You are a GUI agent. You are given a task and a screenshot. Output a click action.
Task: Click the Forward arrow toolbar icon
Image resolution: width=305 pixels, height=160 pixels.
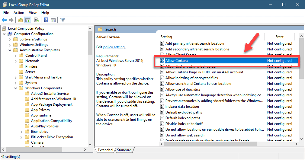point(11,20)
